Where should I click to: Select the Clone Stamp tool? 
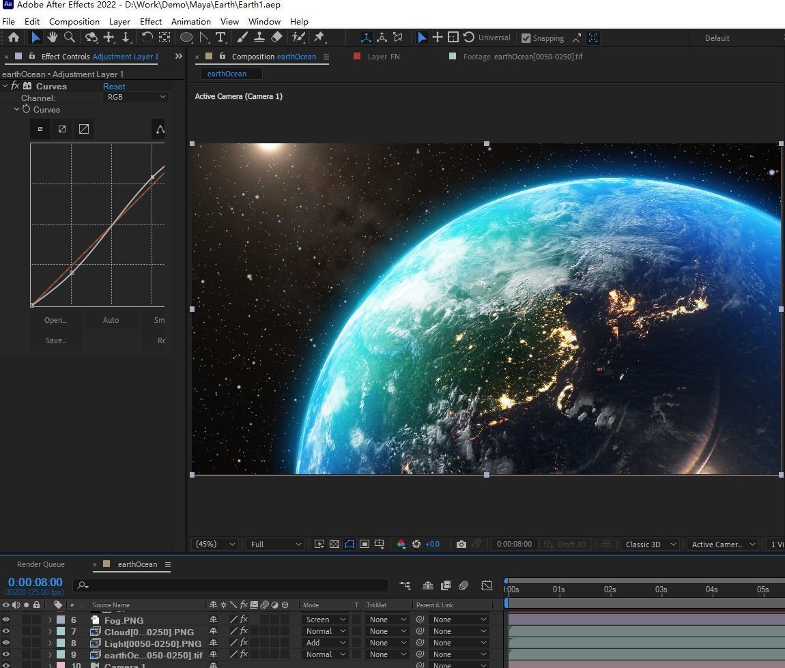coord(259,37)
